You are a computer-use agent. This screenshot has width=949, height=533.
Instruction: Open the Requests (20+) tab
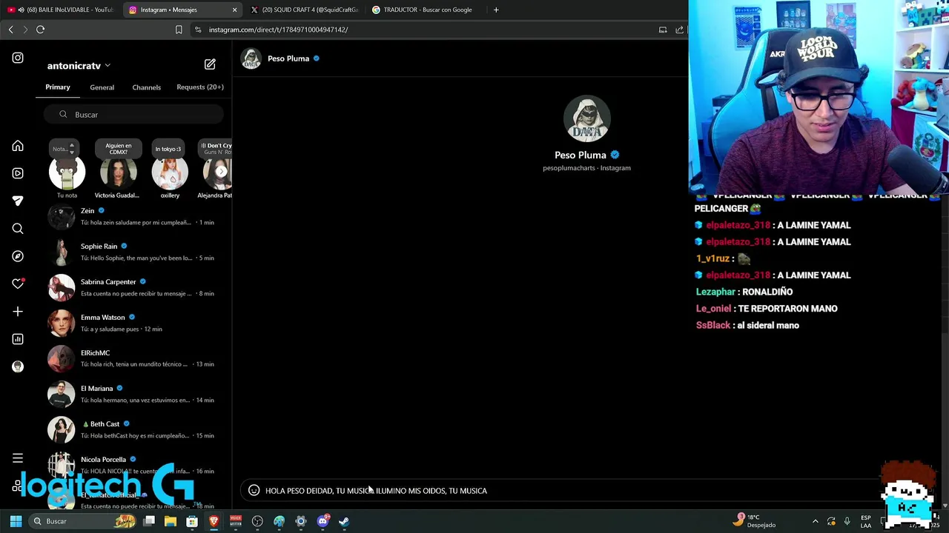200,87
